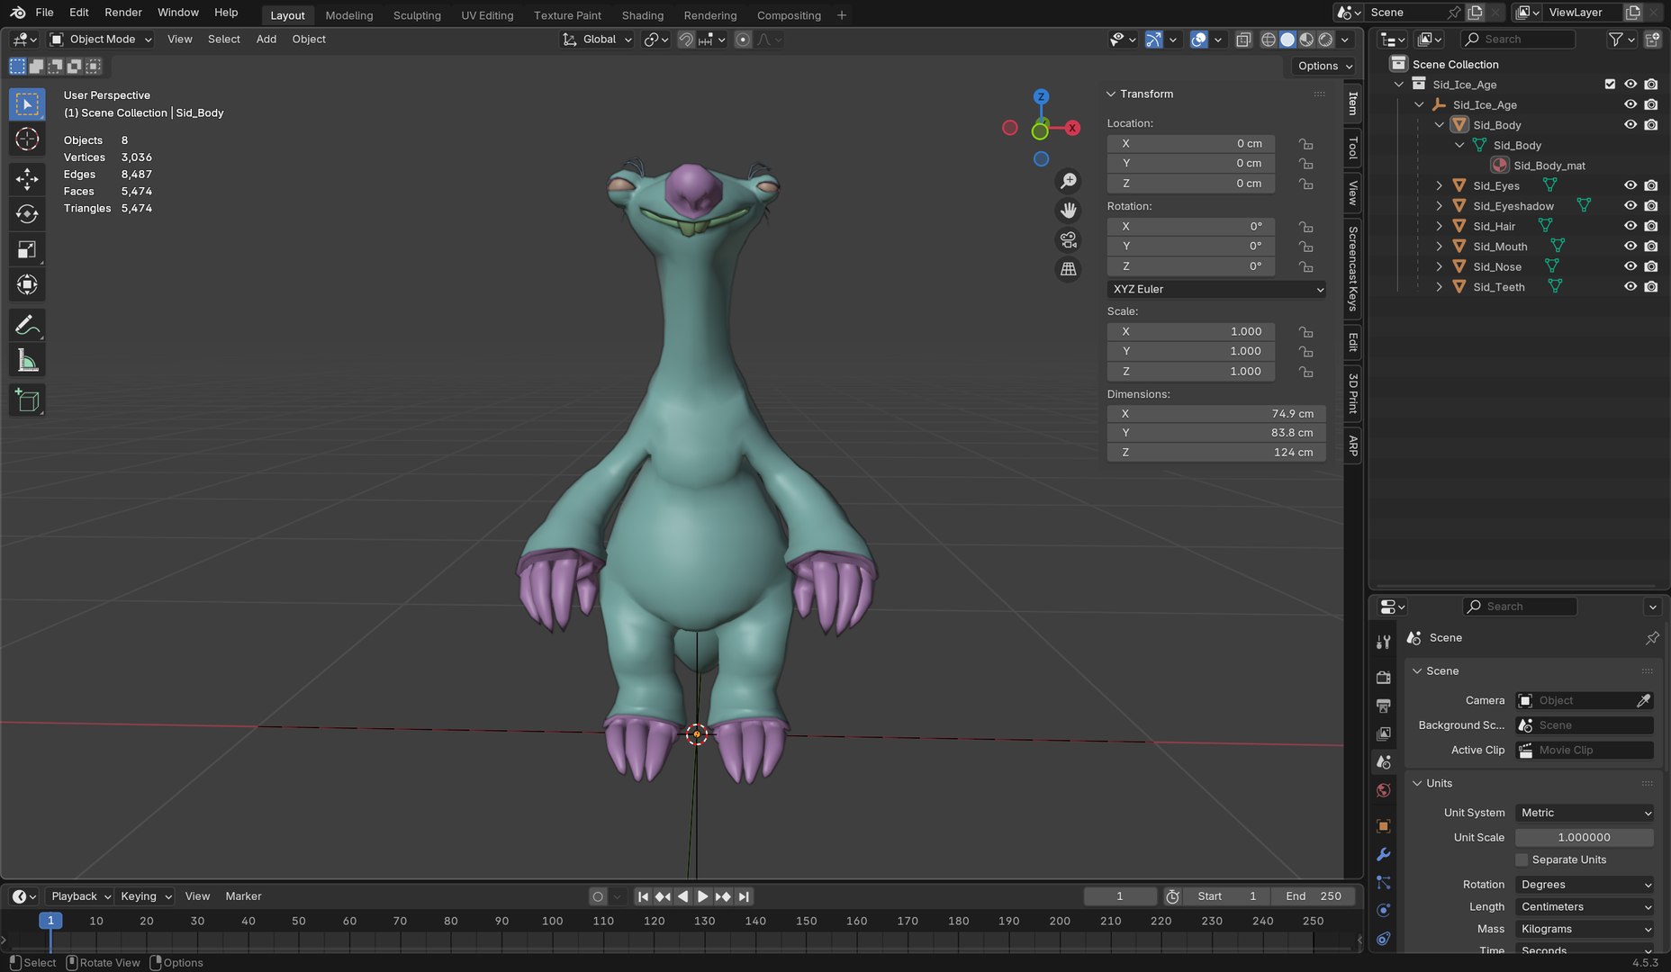Viewport: 1671px width, 972px height.
Task: Open the Particles properties tab icon
Action: [x=1384, y=882]
